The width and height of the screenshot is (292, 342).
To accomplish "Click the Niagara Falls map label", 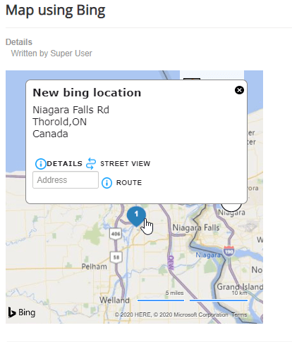I will click(196, 227).
